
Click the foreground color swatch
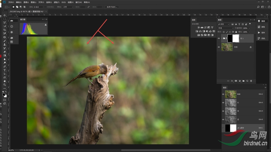coord(4,95)
